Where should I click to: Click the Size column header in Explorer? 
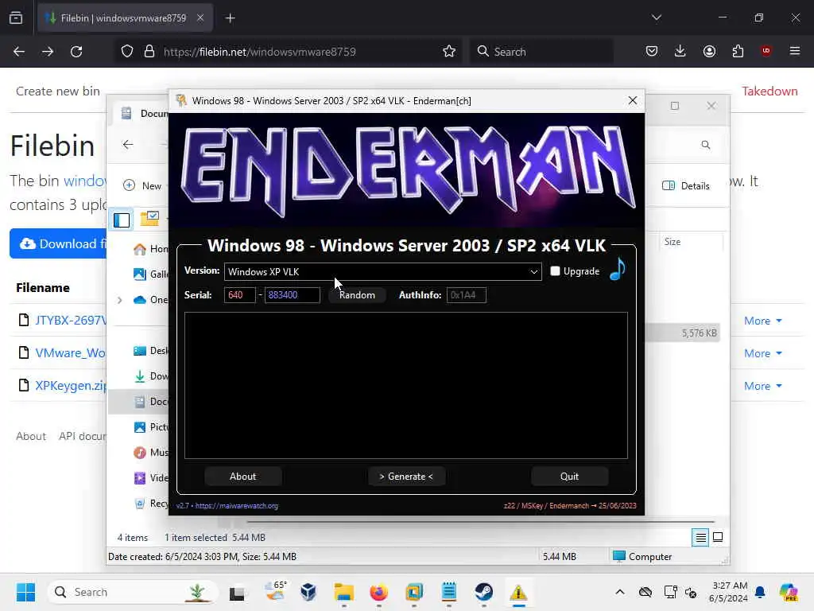pyautogui.click(x=673, y=242)
